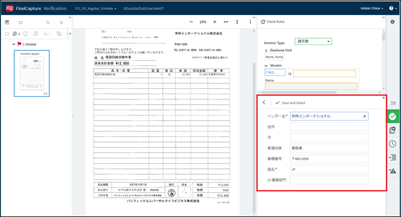The image size is (401, 217).
Task: Click the 郵便番号 field with 〒682-0296
Action: 329,159
